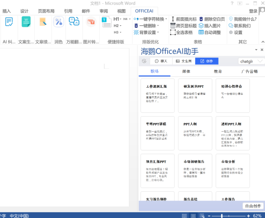The width and height of the screenshot is (265, 218).
Task: Click 跨页显标题 table option
Action: (184, 26)
